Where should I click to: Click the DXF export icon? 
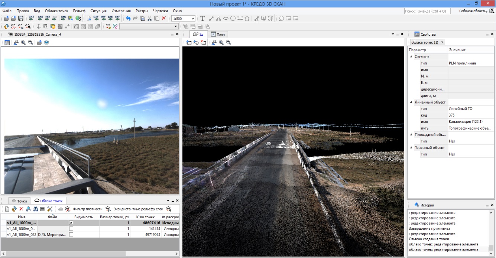[x=96, y=18]
